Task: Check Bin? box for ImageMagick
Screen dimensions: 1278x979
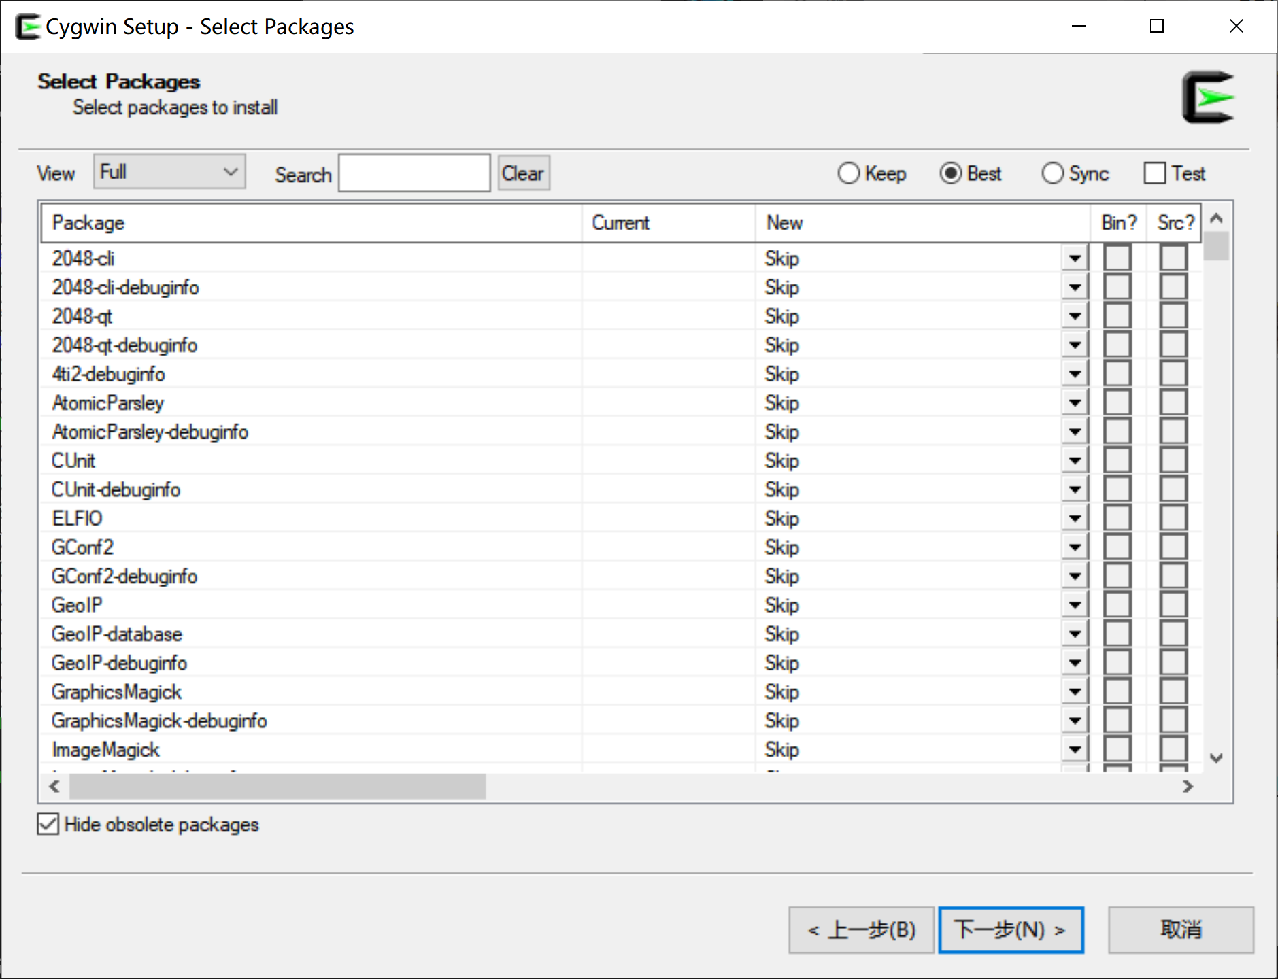Action: (1117, 750)
